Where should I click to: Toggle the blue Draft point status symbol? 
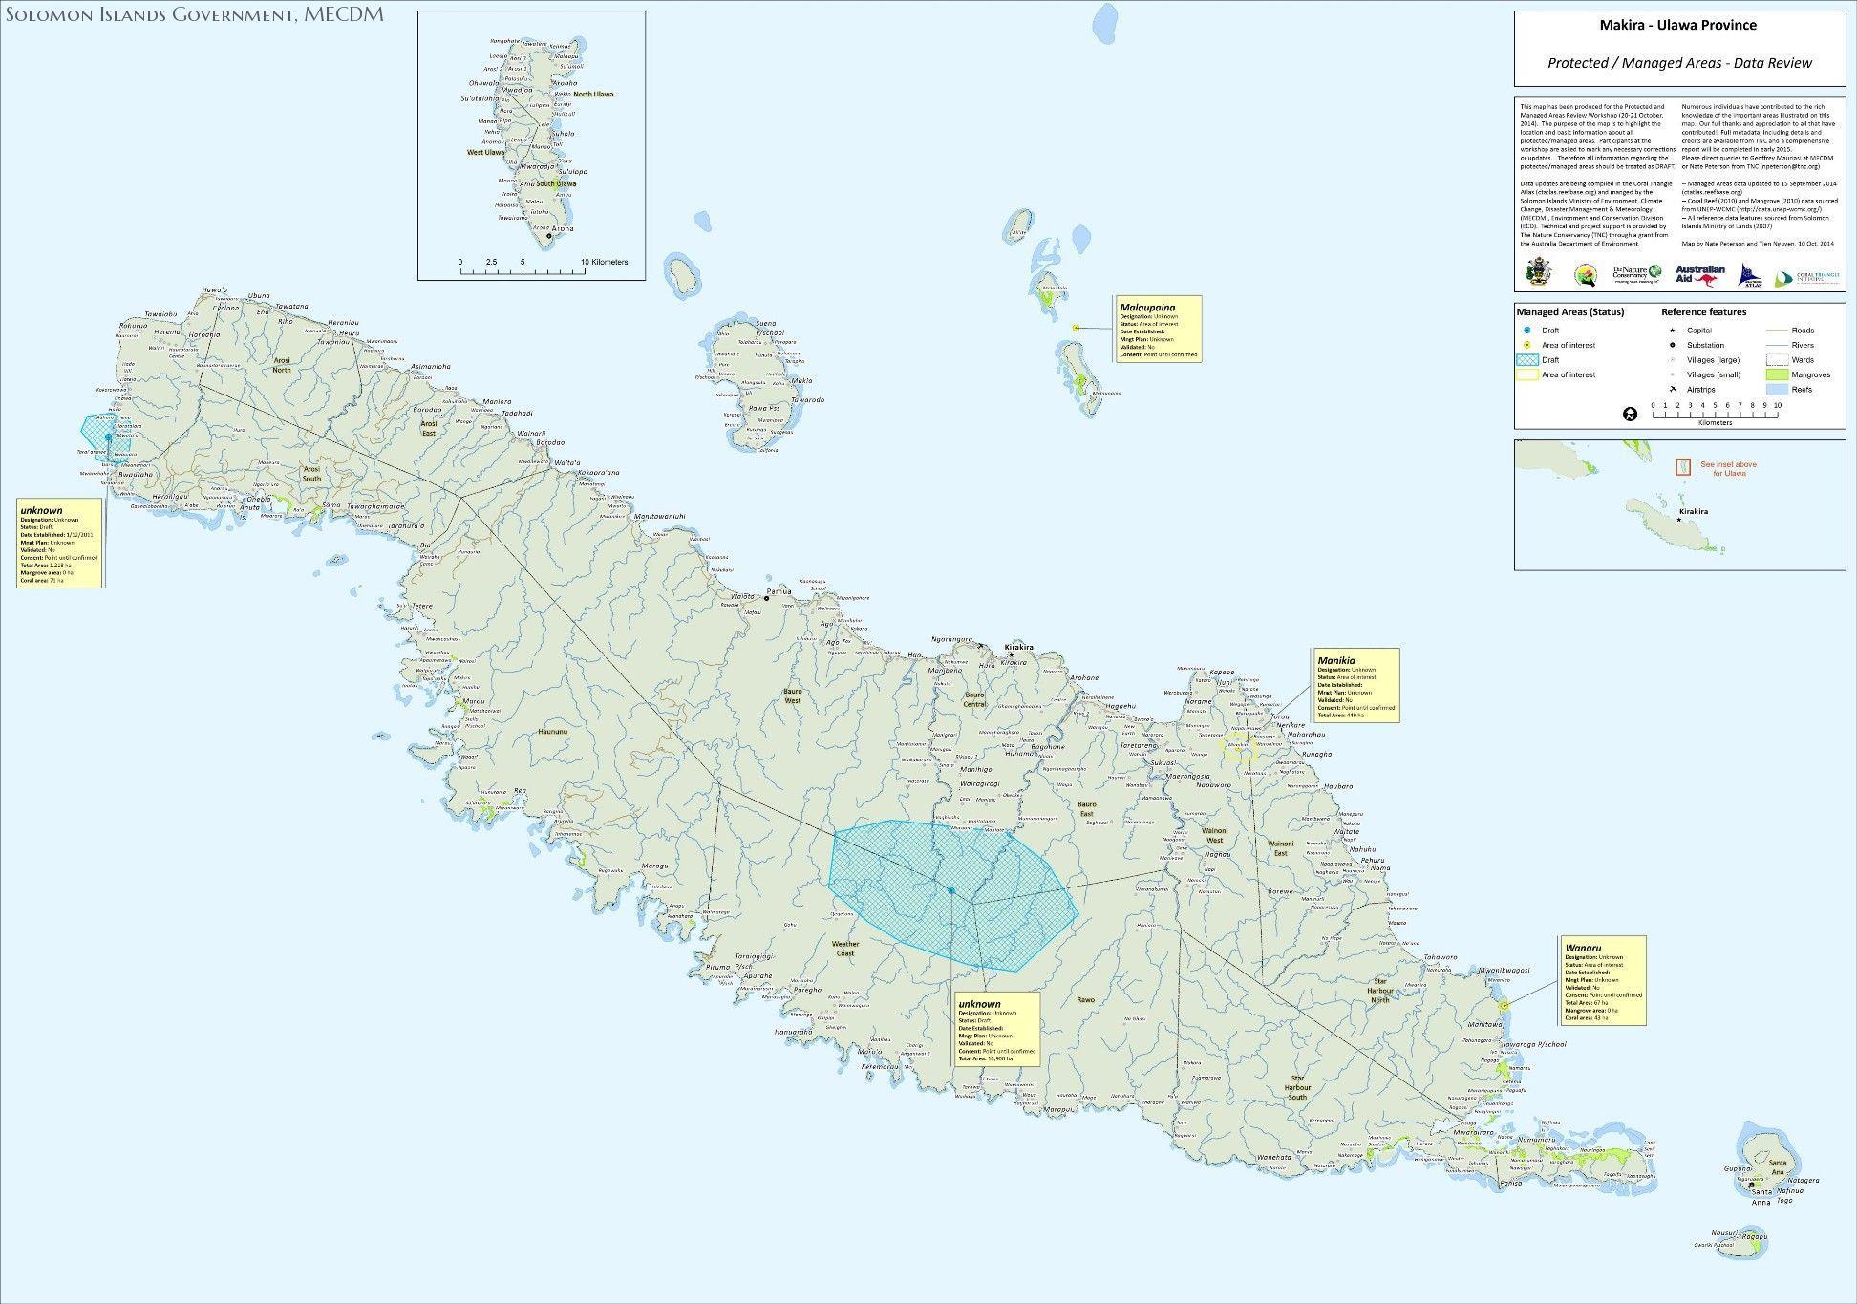pos(1527,331)
